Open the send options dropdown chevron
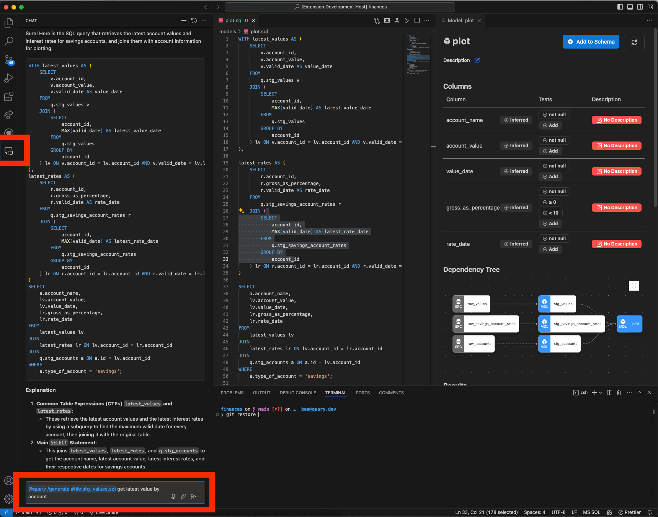The image size is (658, 517). pyautogui.click(x=199, y=496)
